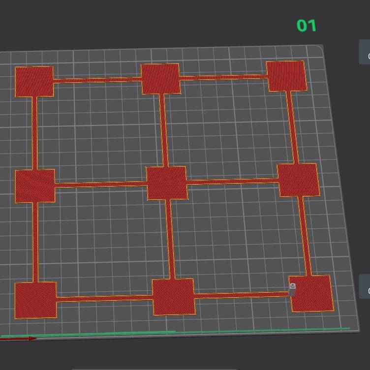Click the center square pad of the print
Image resolution: width=370 pixels, height=370 pixels.
tap(167, 183)
